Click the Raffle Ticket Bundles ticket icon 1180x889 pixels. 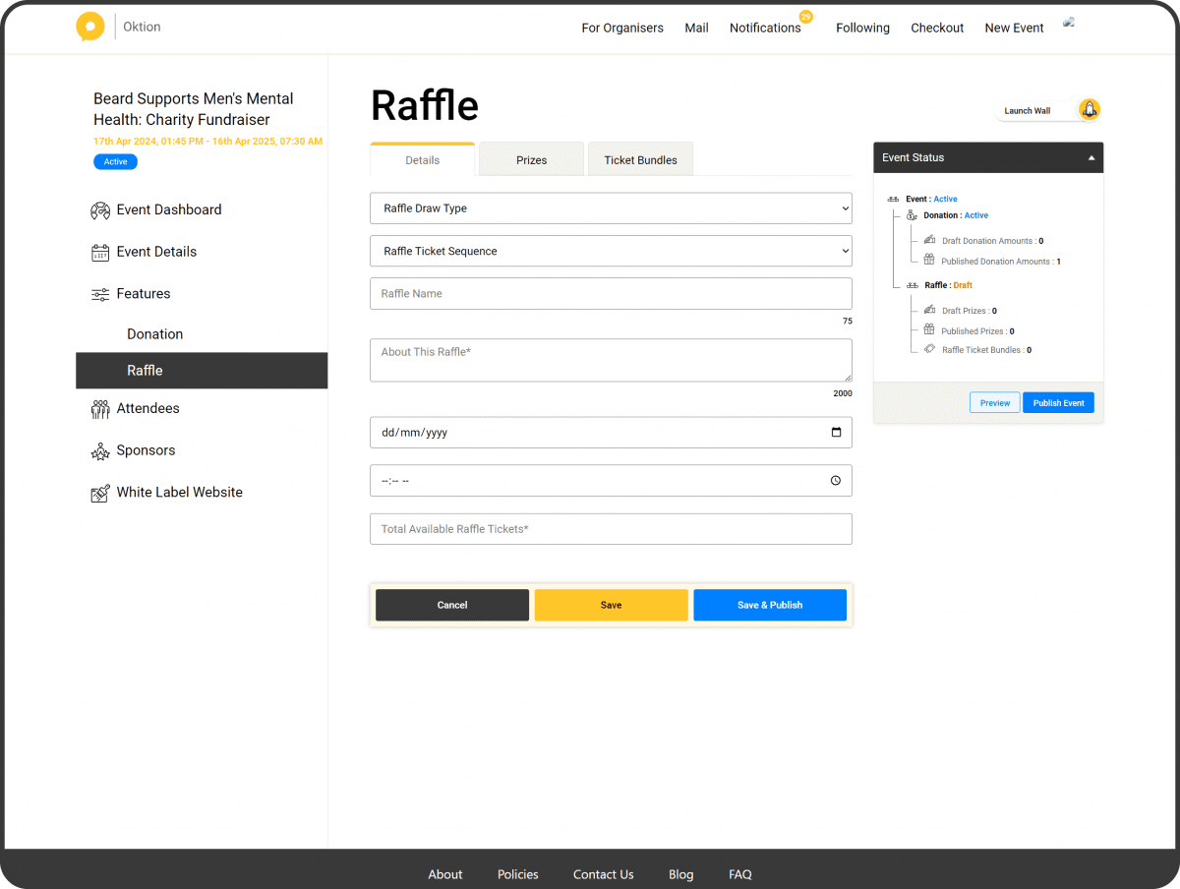(x=928, y=350)
